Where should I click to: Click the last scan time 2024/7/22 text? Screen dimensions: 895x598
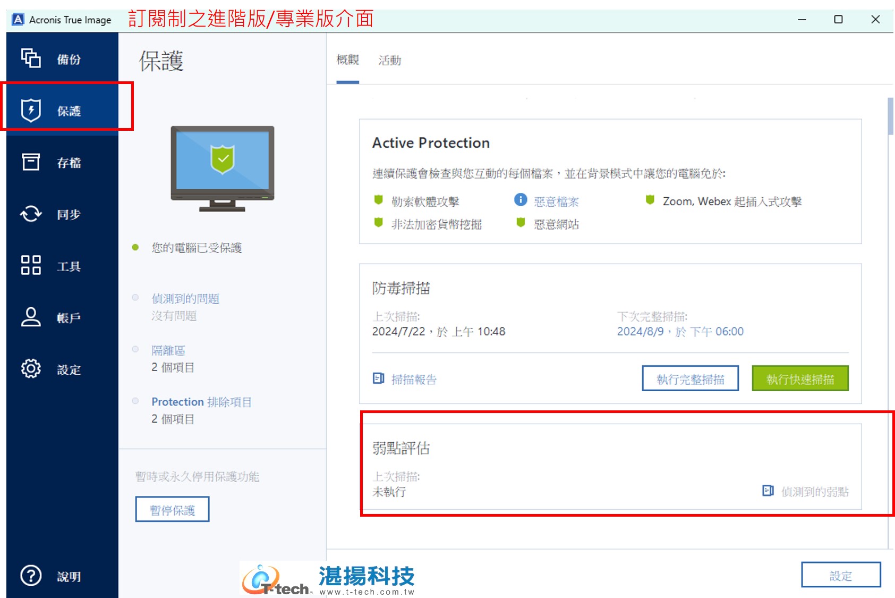[439, 332]
